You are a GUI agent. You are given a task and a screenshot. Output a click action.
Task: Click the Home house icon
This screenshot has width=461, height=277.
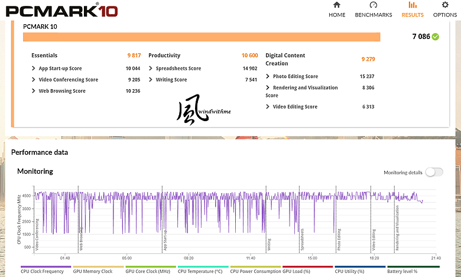coord(337,5)
